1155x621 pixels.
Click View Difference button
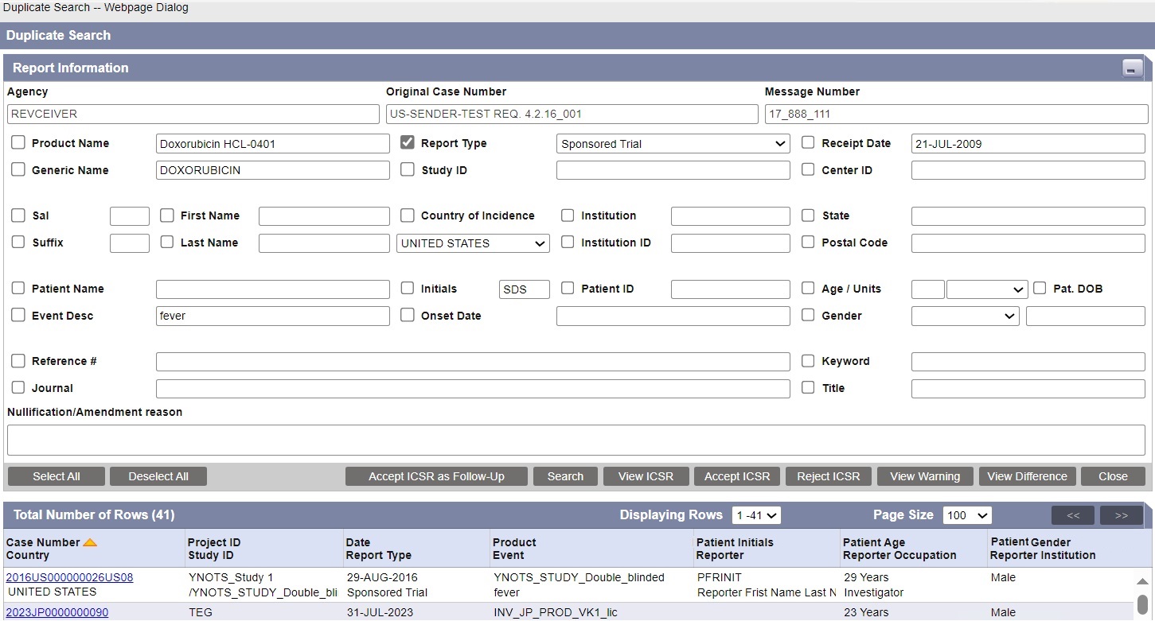pyautogui.click(x=1027, y=476)
